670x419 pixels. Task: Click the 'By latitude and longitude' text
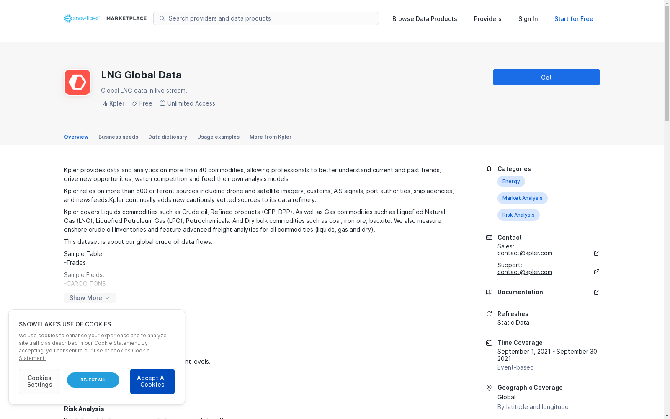click(x=533, y=407)
